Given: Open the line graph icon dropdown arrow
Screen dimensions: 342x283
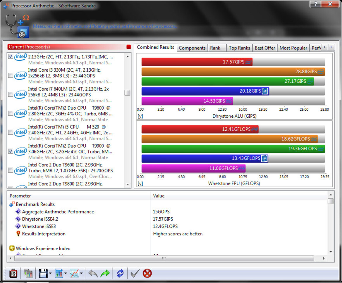Looking at the screenshot, I should [81, 273].
